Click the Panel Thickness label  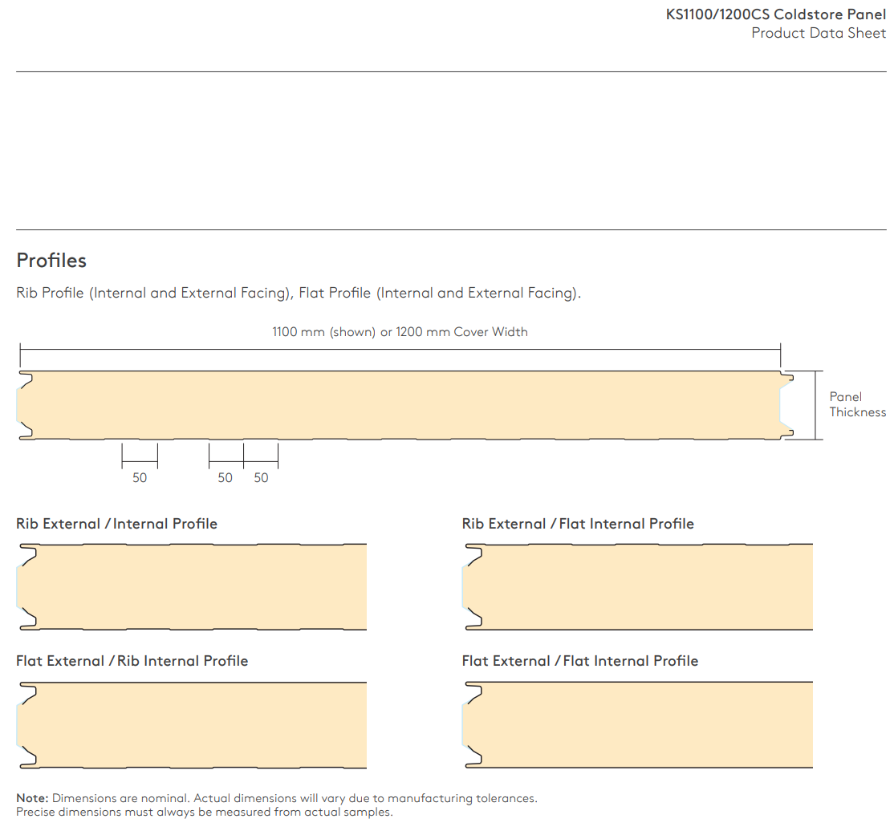(x=857, y=404)
